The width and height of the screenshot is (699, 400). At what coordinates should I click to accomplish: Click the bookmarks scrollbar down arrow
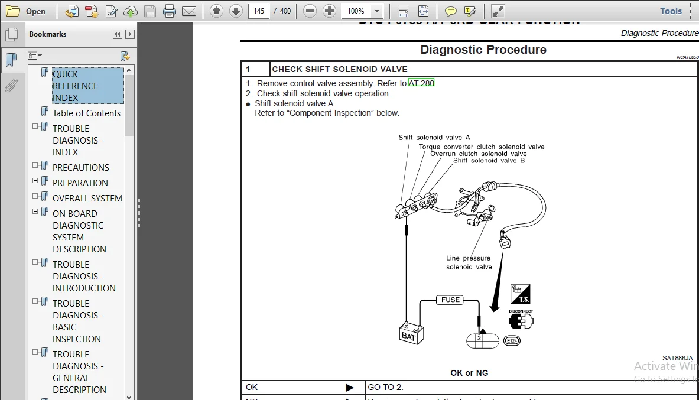pyautogui.click(x=129, y=396)
